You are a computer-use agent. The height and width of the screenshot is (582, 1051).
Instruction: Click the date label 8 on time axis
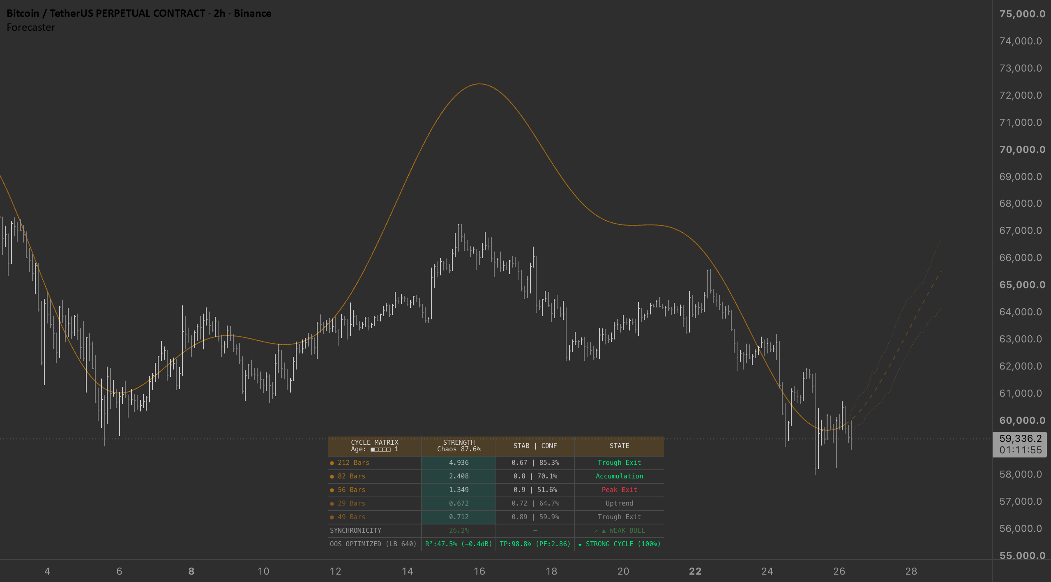[x=191, y=571]
